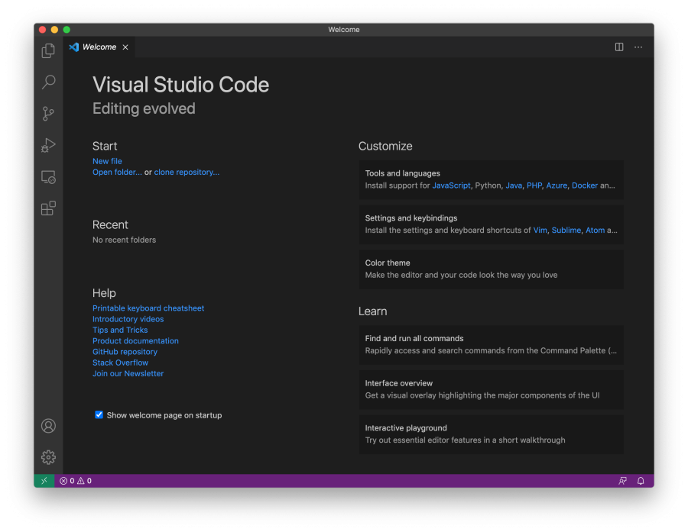Open the Run and Debug view

(x=48, y=145)
